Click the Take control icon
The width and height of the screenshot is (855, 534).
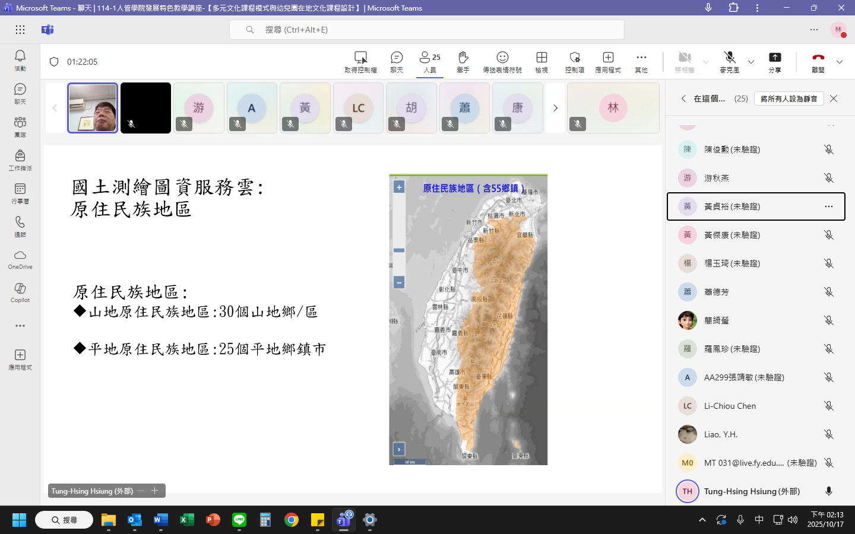pos(360,61)
